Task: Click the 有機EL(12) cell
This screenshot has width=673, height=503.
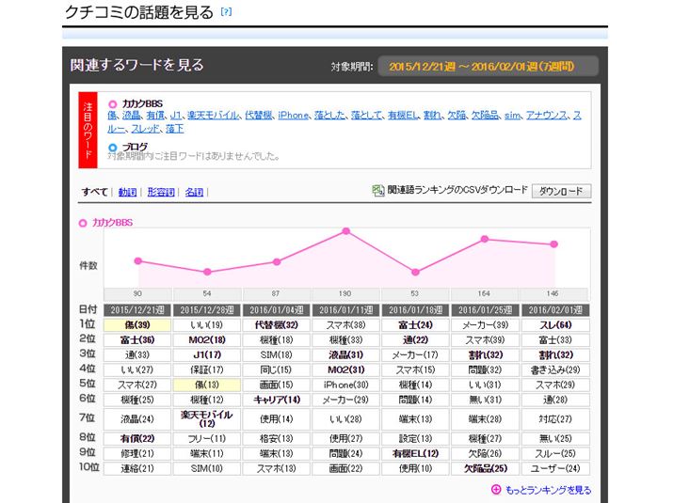Action: (x=415, y=453)
